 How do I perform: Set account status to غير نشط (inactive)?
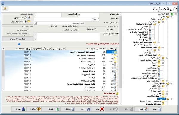pos(95,29)
